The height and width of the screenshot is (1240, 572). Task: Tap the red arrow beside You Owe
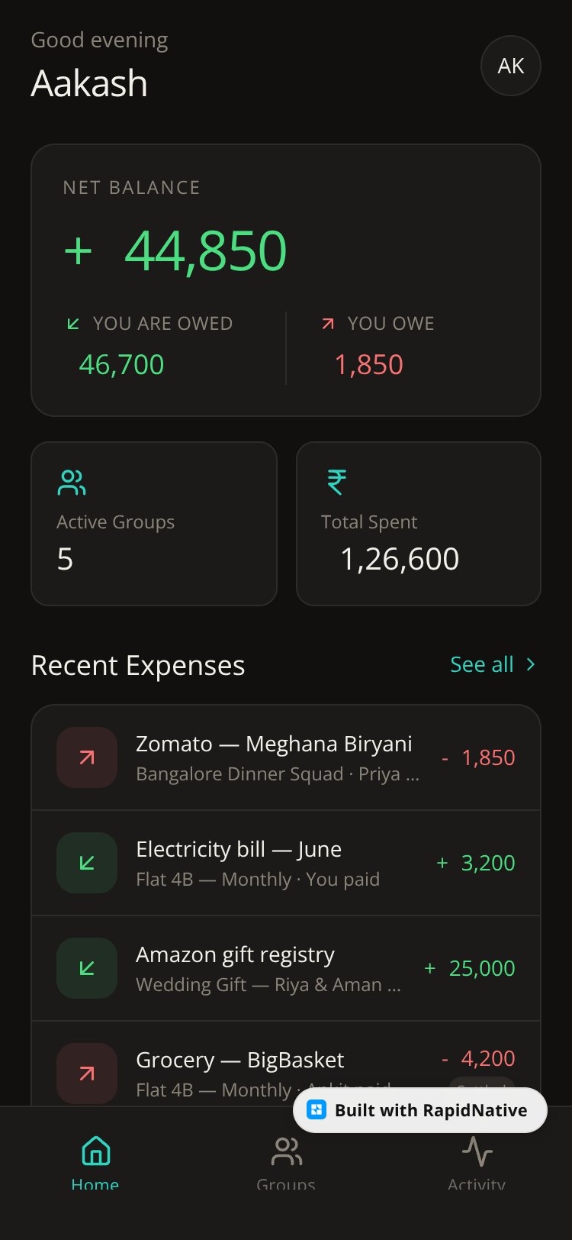328,324
